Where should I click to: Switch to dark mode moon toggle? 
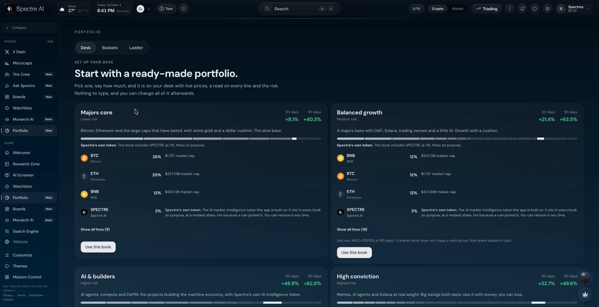[141, 8]
